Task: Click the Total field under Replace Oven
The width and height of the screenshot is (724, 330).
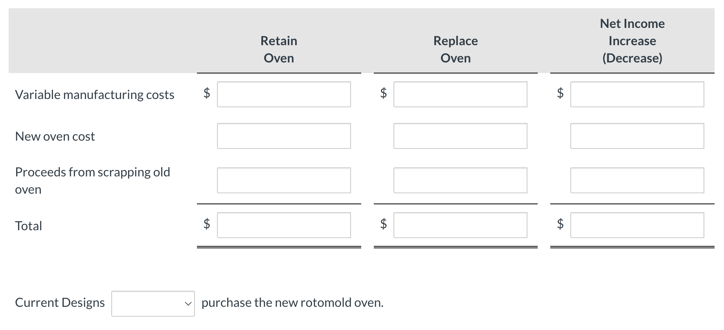Action: click(x=460, y=225)
